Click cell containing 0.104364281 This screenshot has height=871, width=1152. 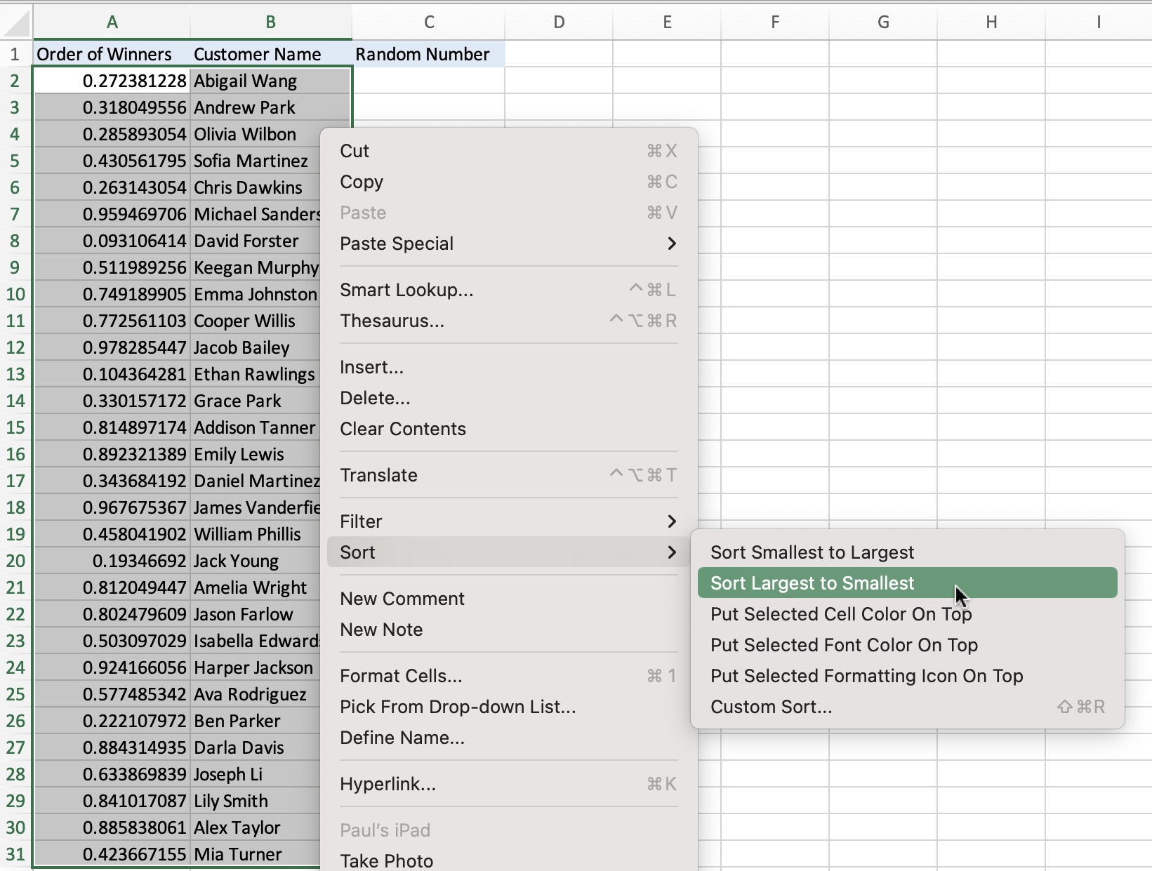pyautogui.click(x=112, y=374)
